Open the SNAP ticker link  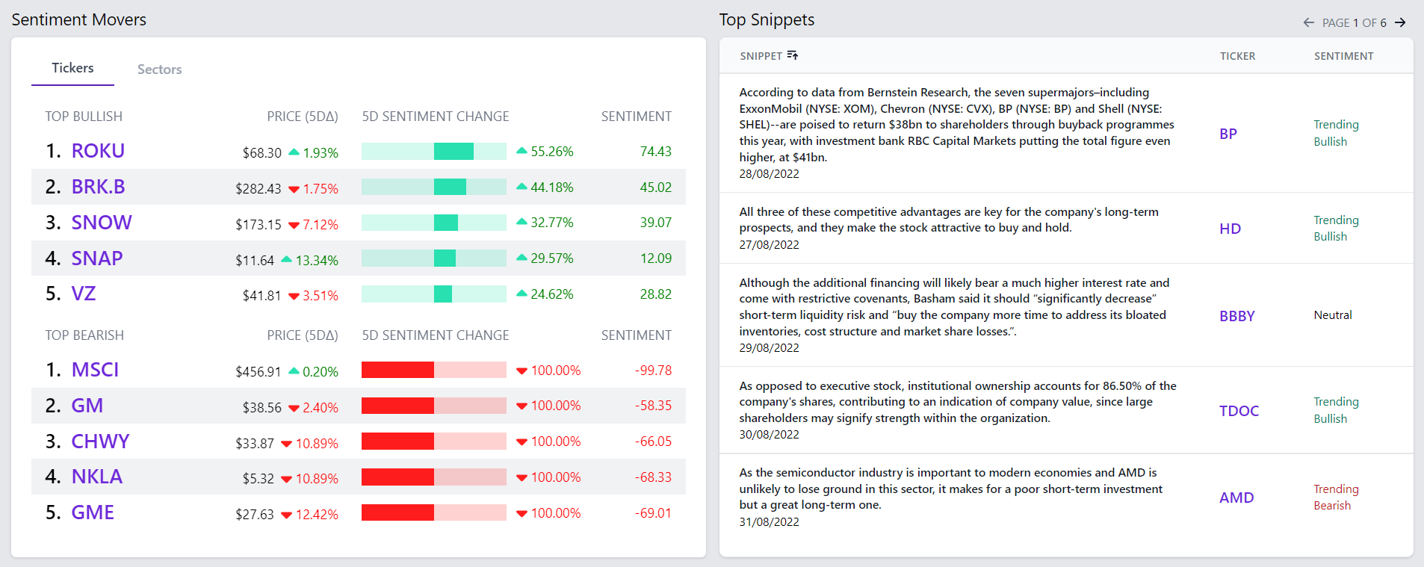96,258
